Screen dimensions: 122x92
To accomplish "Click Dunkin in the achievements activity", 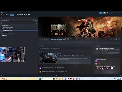I will tap(43, 71).
